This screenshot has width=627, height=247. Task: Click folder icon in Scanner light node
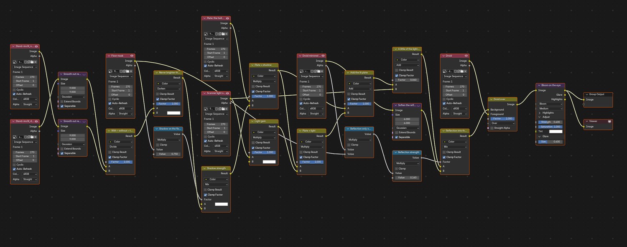(223, 109)
